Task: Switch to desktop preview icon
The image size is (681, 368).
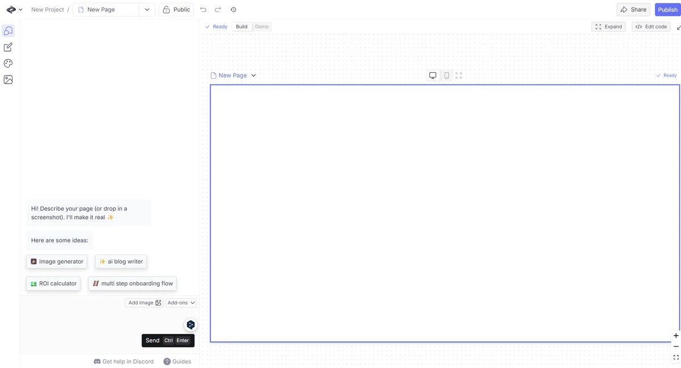Action: click(x=433, y=76)
